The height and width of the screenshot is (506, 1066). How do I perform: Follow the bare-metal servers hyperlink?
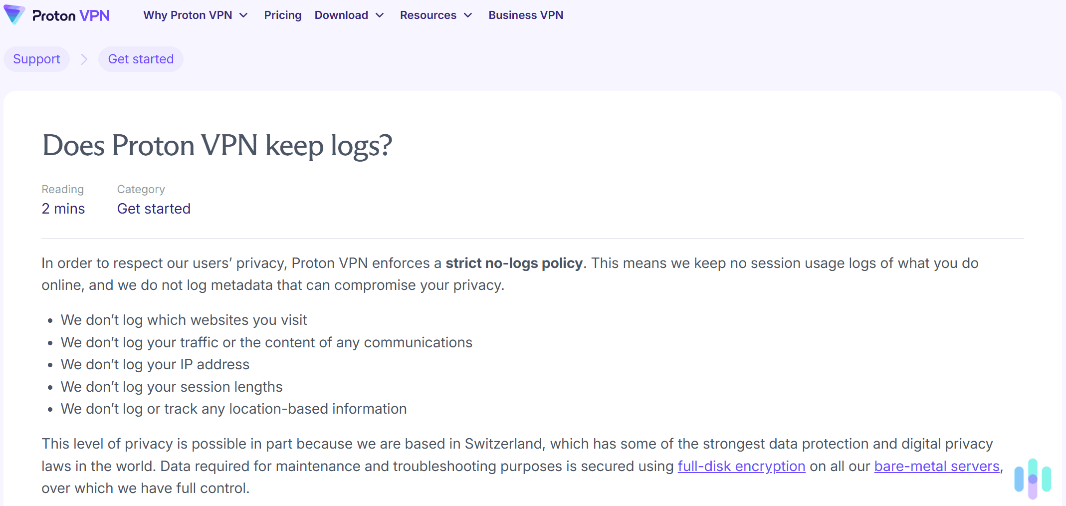coord(936,466)
